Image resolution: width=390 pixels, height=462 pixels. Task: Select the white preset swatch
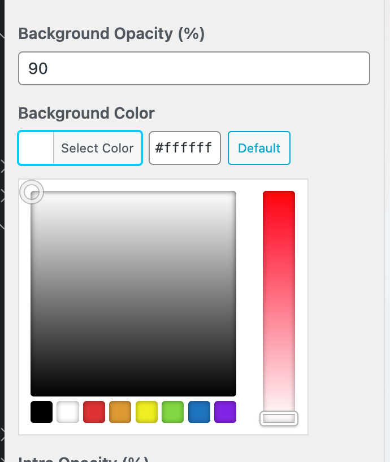[67, 412]
